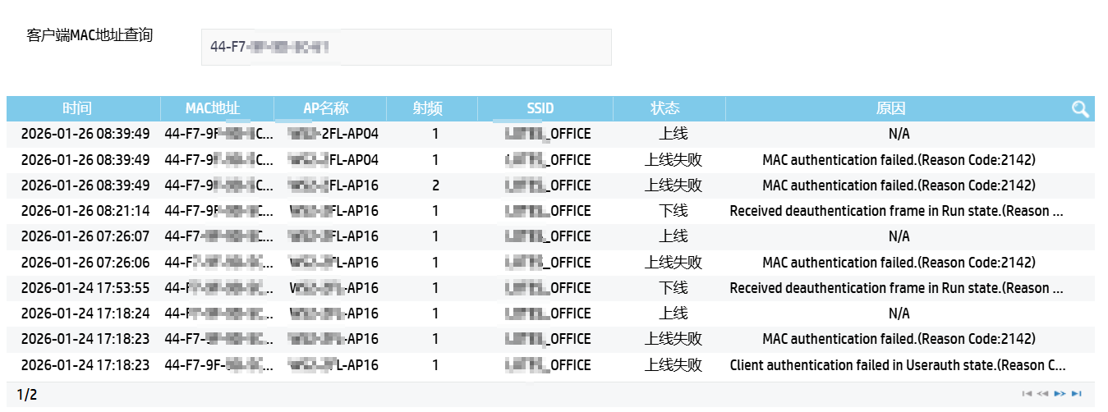This screenshot has width=1108, height=412.
Task: Click the 状态 column header
Action: point(664,108)
